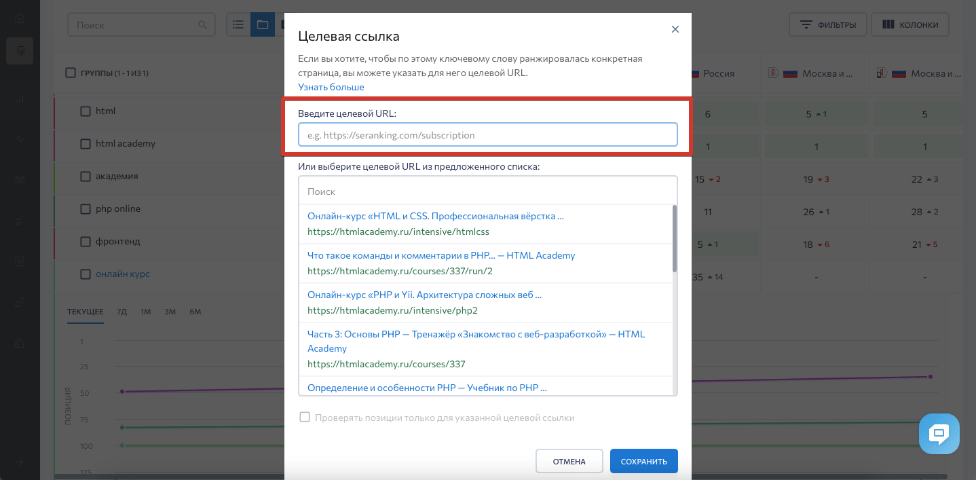Image resolution: width=976 pixels, height=480 pixels.
Task: Check the html academy keyword checkbox
Action: pos(86,143)
